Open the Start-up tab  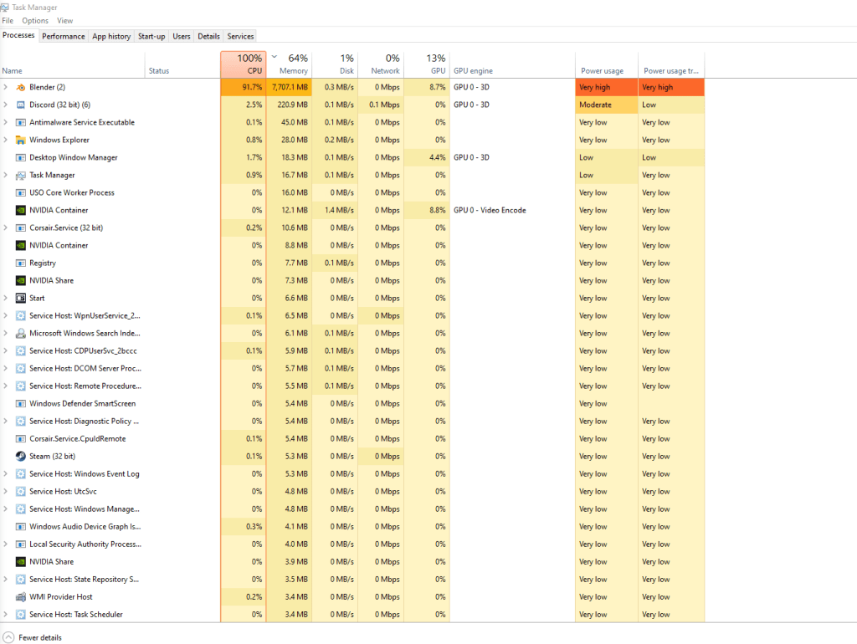click(x=151, y=36)
